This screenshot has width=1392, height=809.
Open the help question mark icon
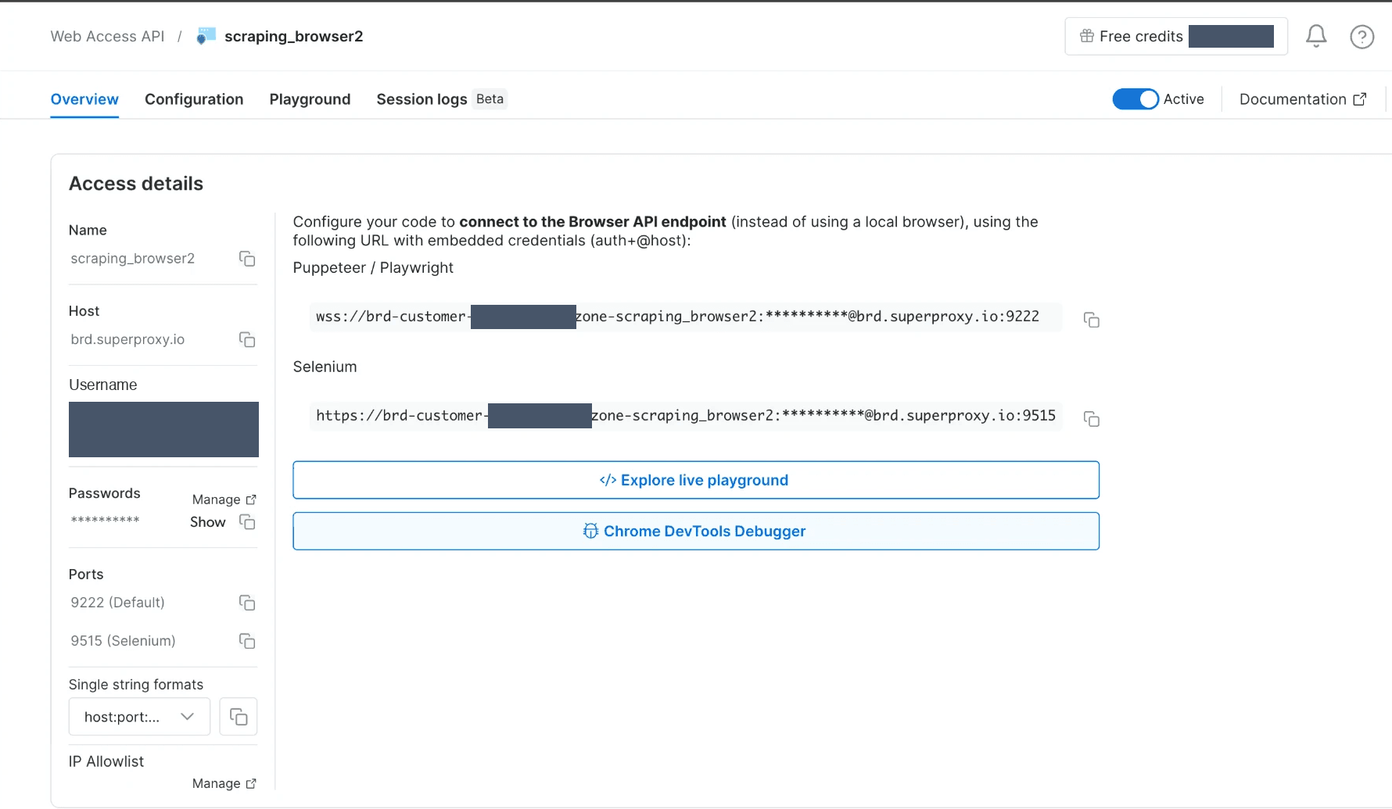[1362, 37]
